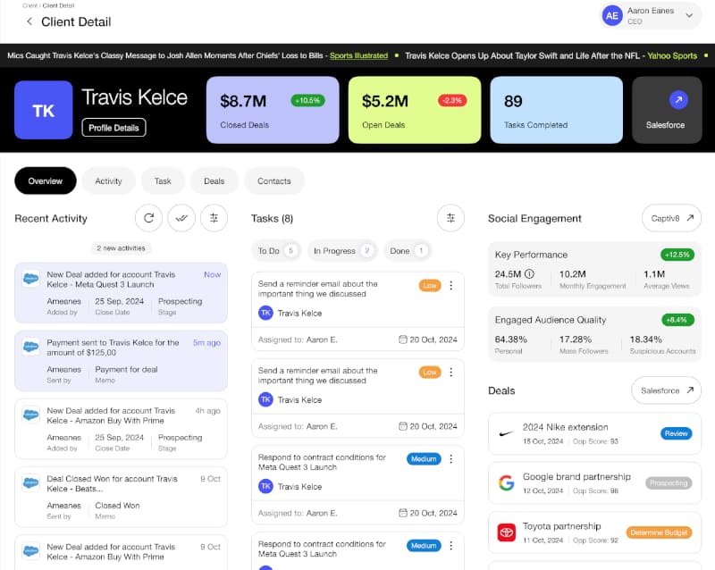Open Profile Details for Travis Kelce

114,128
